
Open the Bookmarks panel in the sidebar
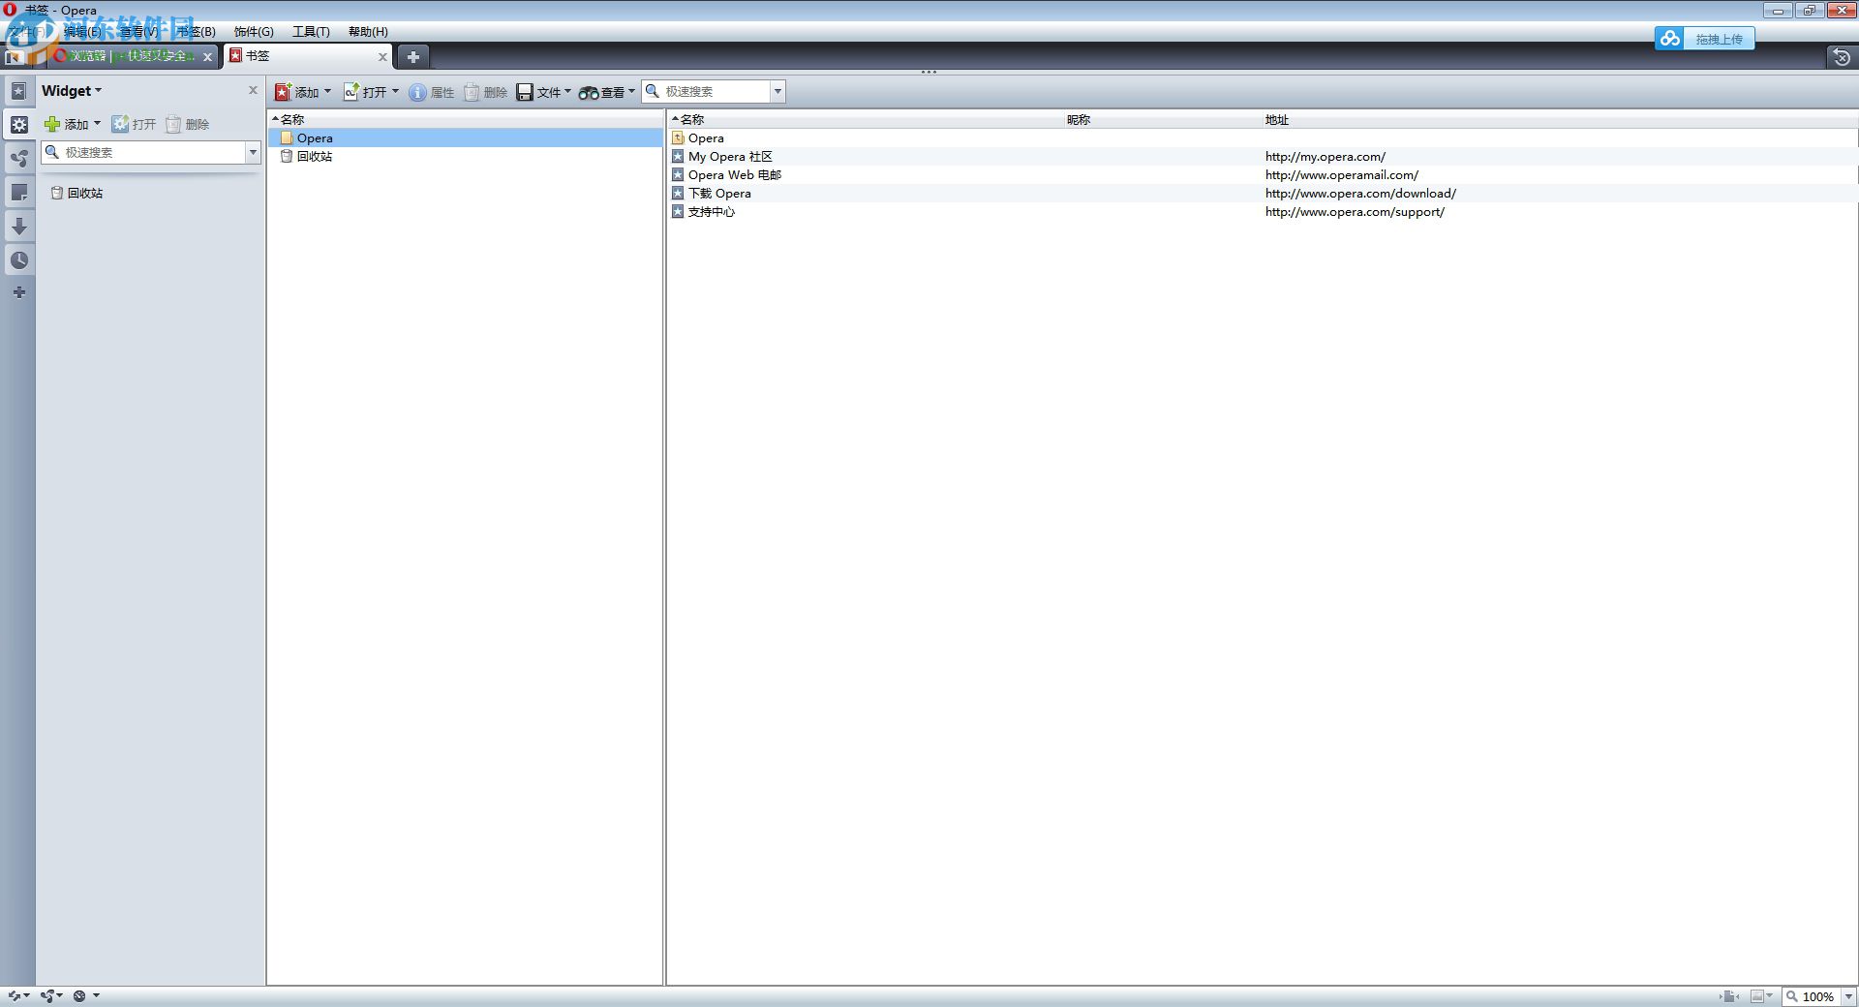(x=18, y=91)
